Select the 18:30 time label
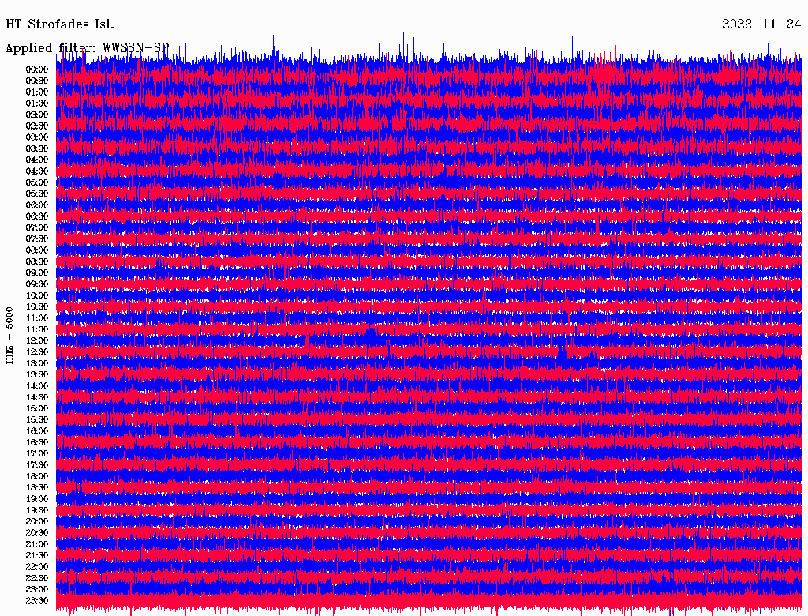The image size is (808, 616). point(37,488)
